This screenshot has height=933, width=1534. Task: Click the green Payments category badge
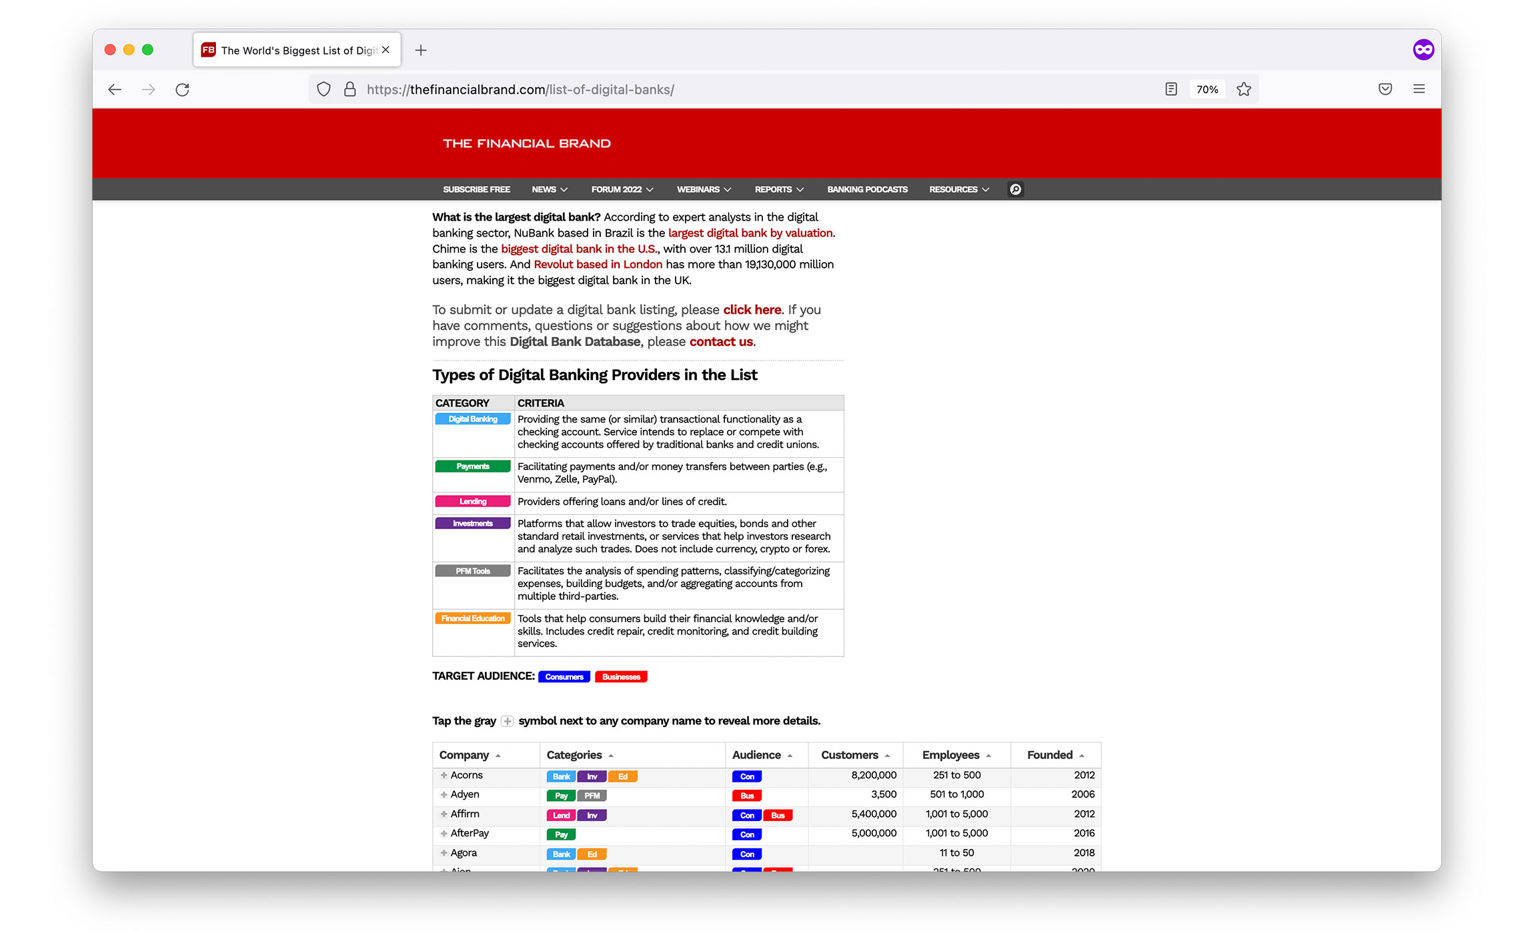[x=473, y=467]
